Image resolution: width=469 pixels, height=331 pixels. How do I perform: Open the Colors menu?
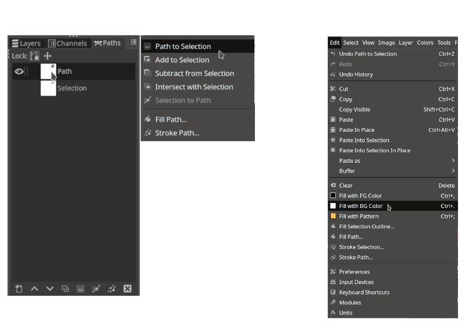[x=425, y=43]
